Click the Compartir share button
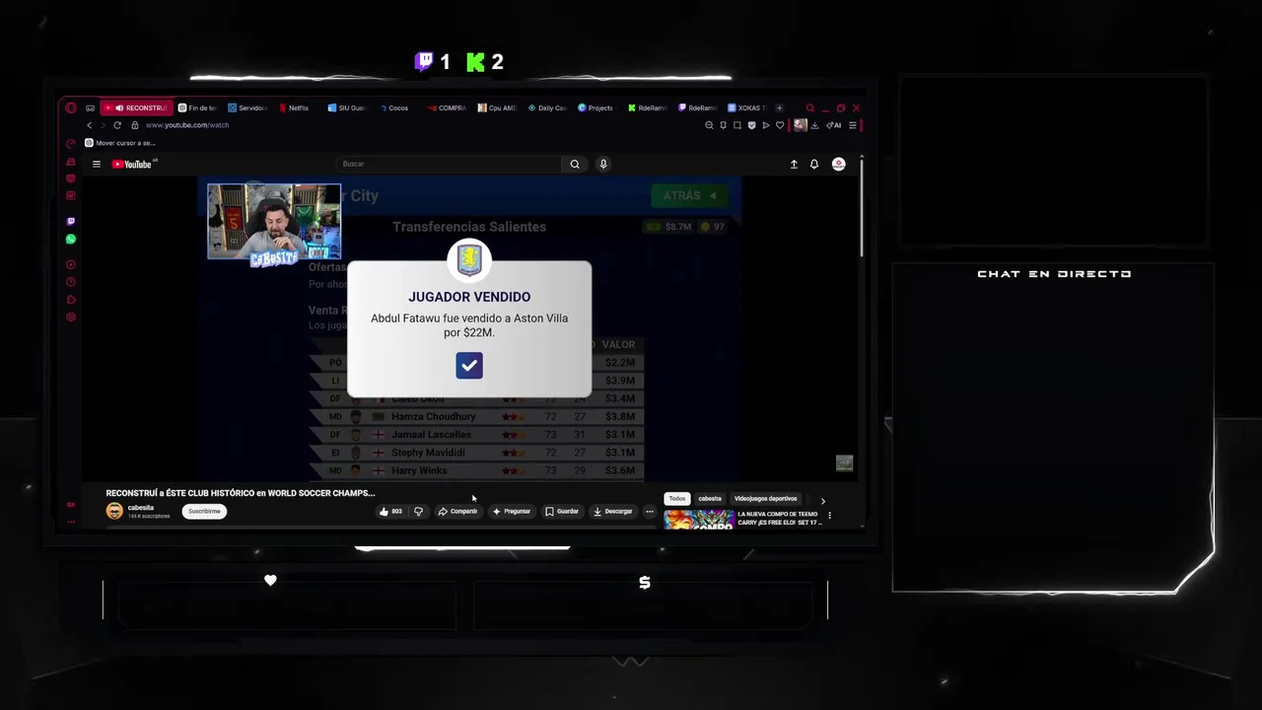 coord(457,511)
